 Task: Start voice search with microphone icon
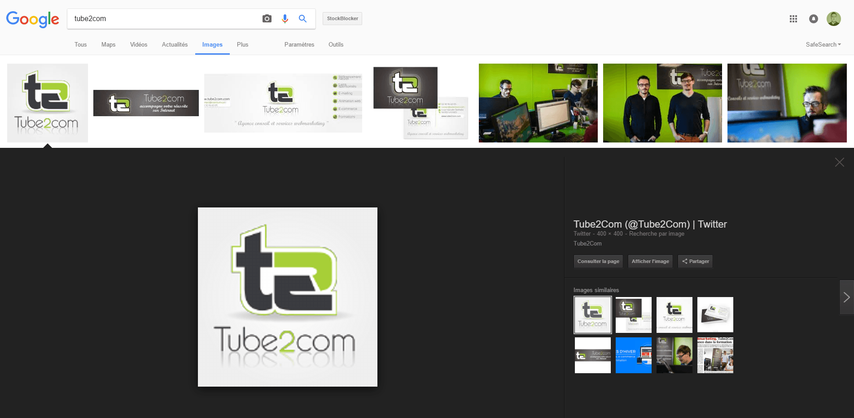[x=285, y=19]
